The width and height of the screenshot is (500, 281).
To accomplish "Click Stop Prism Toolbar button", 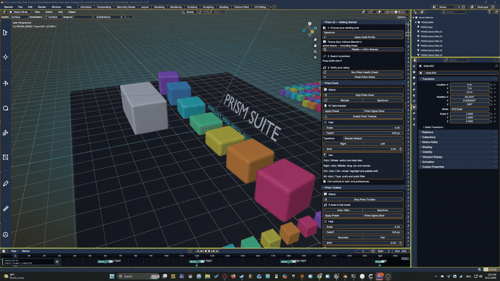I will pos(363,200).
